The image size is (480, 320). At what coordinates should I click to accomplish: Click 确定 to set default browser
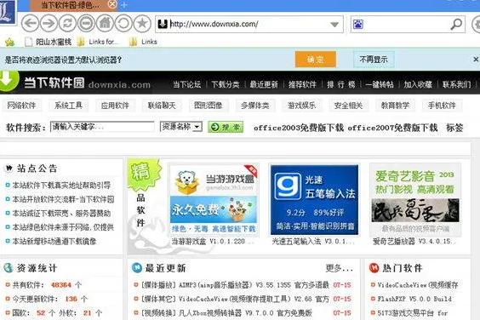pyautogui.click(x=316, y=60)
